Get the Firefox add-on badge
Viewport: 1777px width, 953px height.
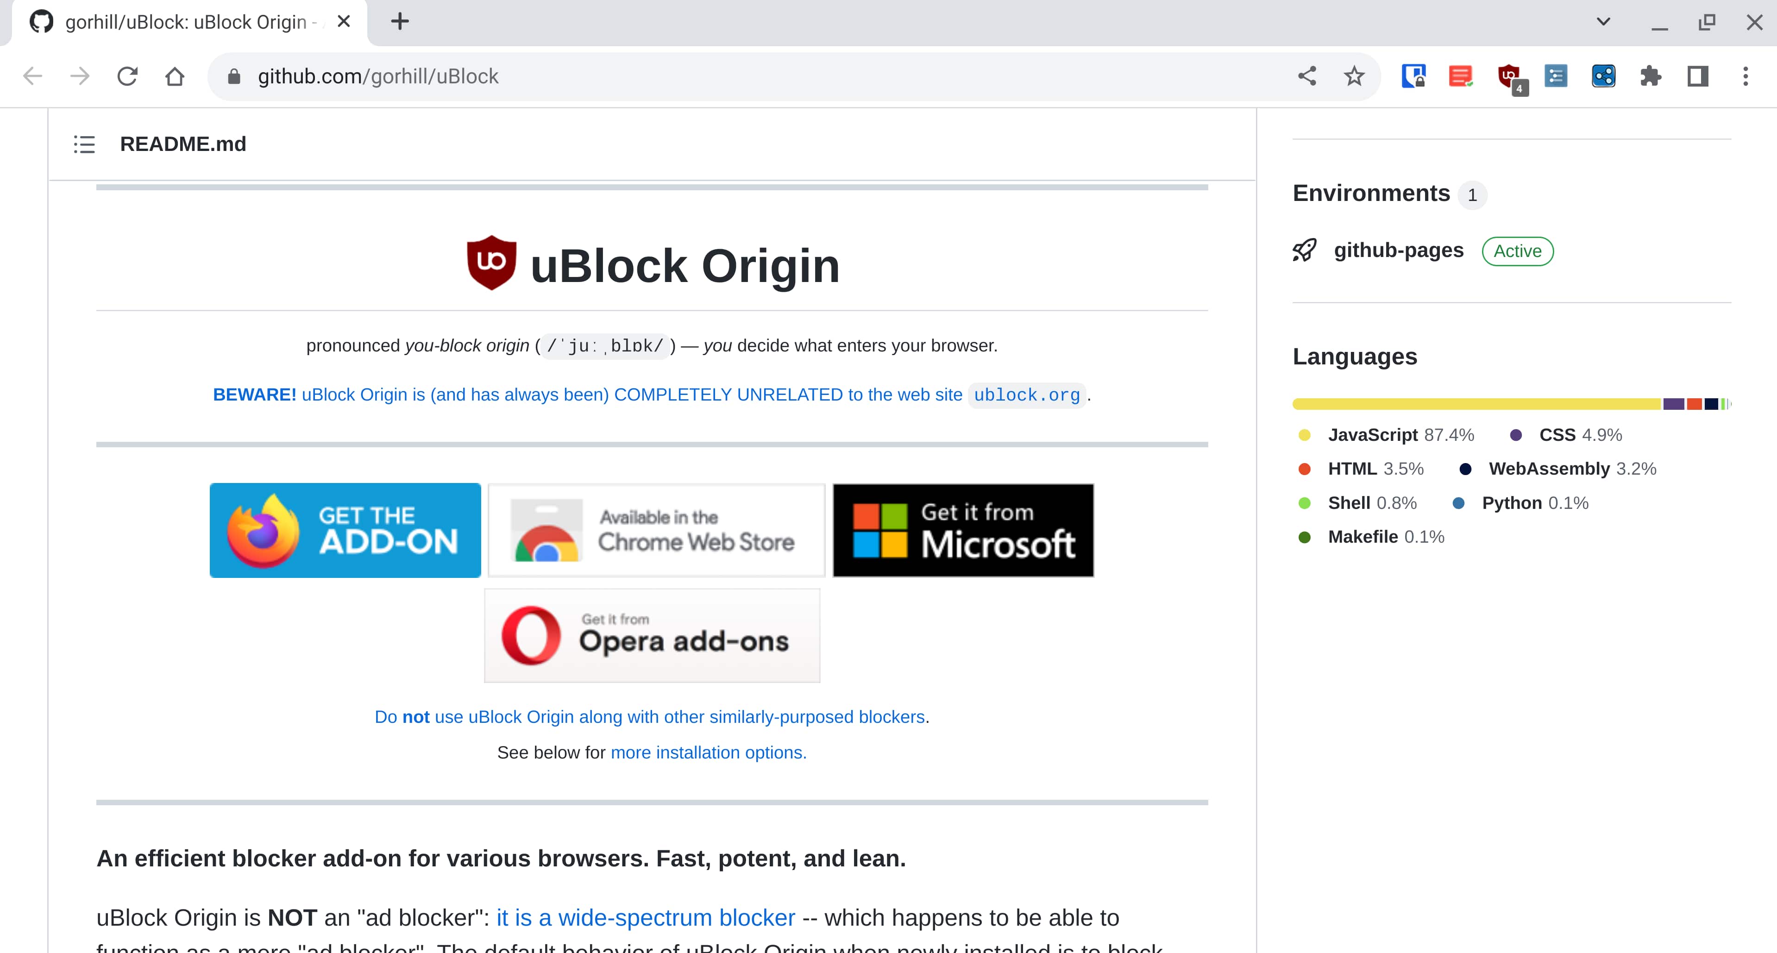point(345,530)
